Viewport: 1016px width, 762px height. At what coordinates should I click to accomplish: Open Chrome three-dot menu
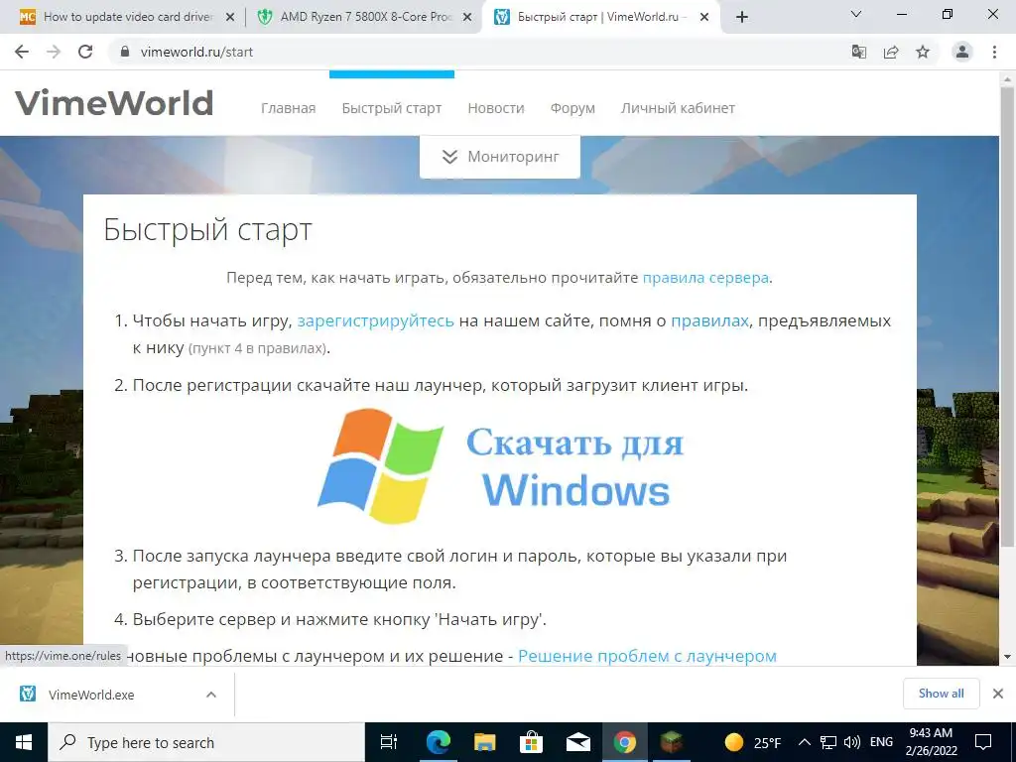point(994,52)
